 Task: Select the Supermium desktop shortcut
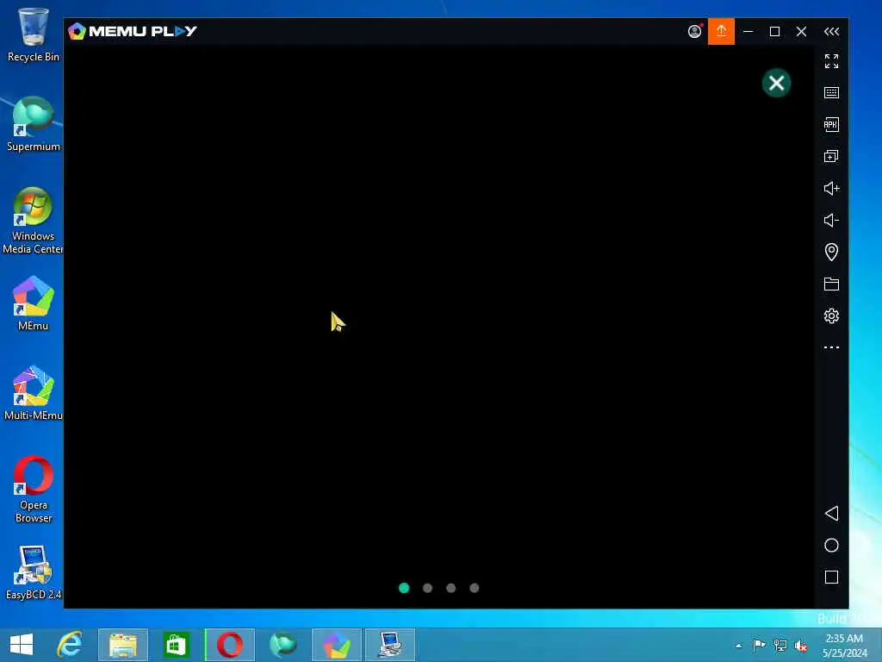coord(33,124)
